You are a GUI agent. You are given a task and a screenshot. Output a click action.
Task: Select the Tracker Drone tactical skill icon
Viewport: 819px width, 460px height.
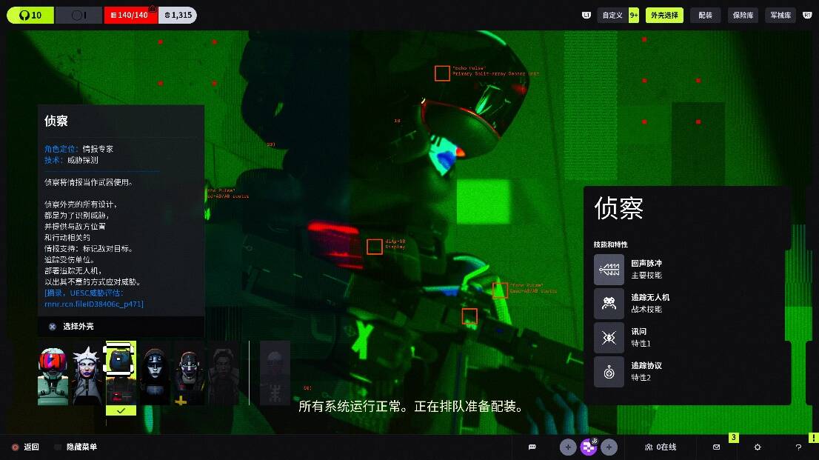[609, 304]
